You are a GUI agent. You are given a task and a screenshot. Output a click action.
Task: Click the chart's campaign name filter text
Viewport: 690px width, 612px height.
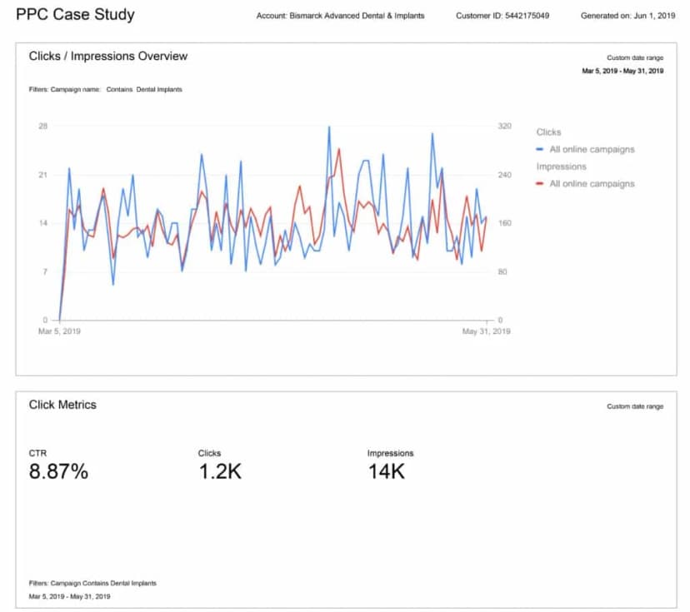[x=105, y=89]
